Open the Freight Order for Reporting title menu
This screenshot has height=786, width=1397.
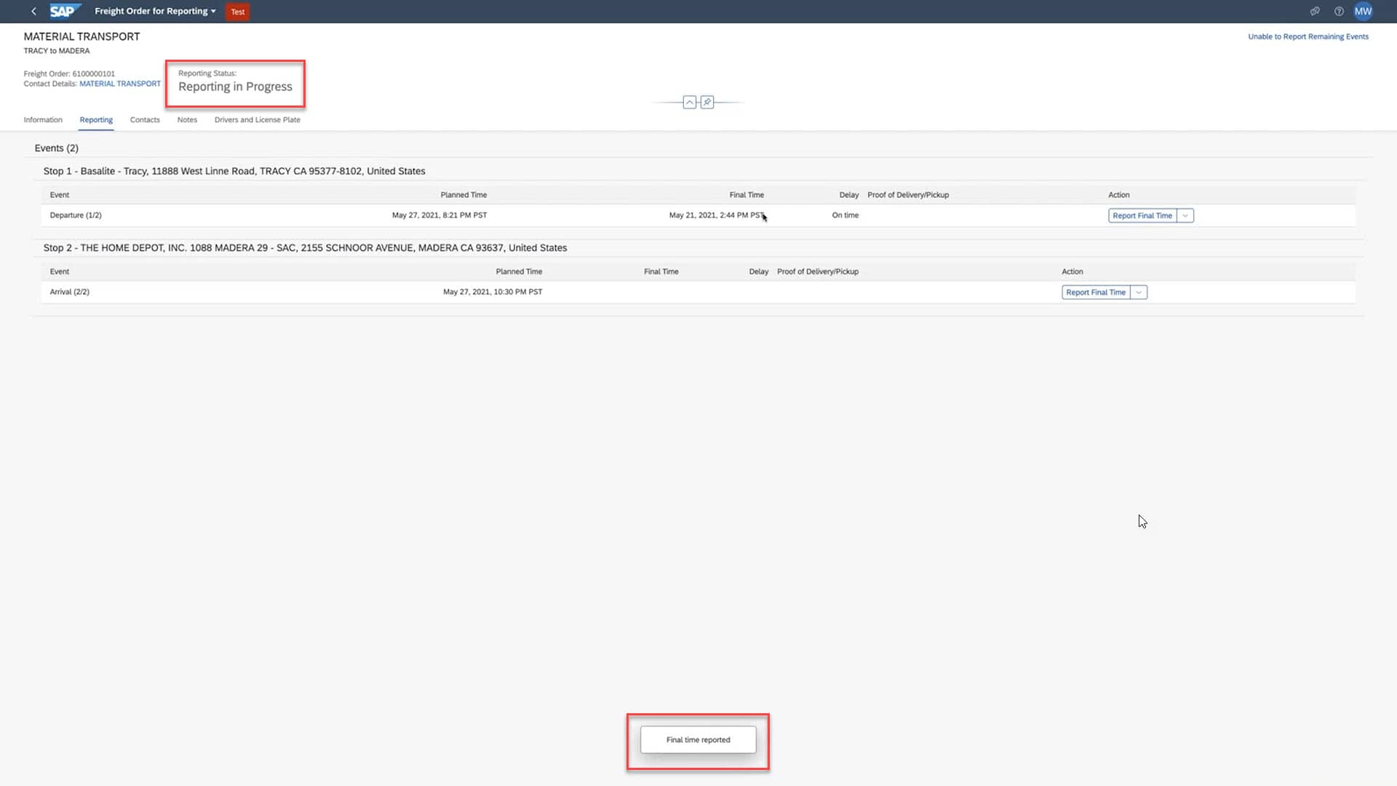(155, 11)
